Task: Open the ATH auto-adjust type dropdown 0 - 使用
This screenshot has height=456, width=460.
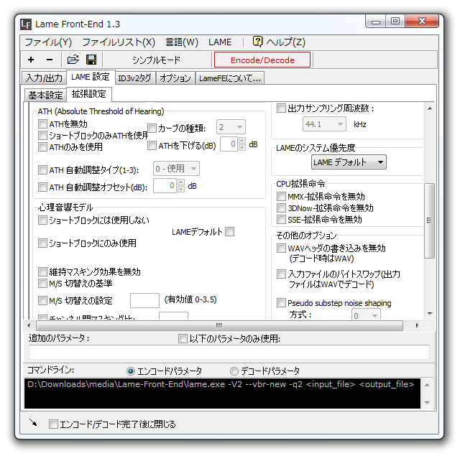Action: [176, 169]
